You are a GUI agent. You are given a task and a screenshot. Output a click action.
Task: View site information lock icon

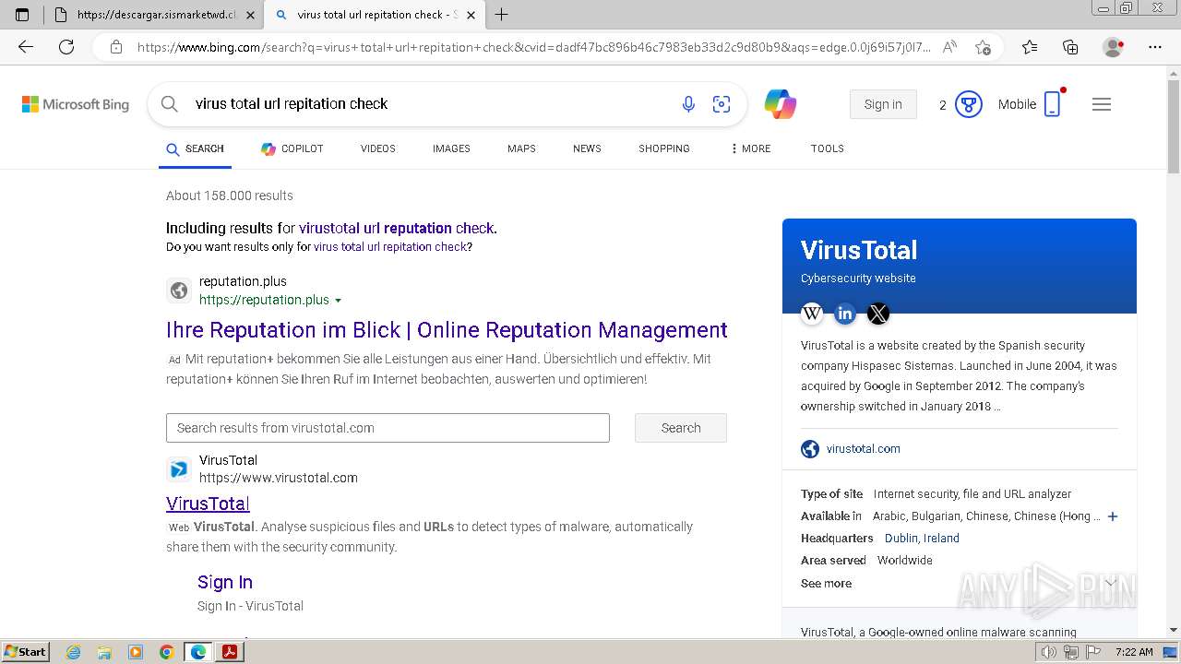point(116,47)
